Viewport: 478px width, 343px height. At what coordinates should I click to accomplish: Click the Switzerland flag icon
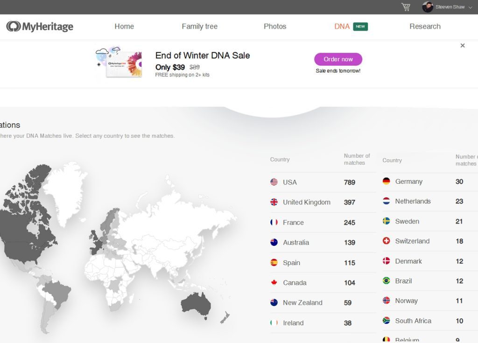coord(386,241)
